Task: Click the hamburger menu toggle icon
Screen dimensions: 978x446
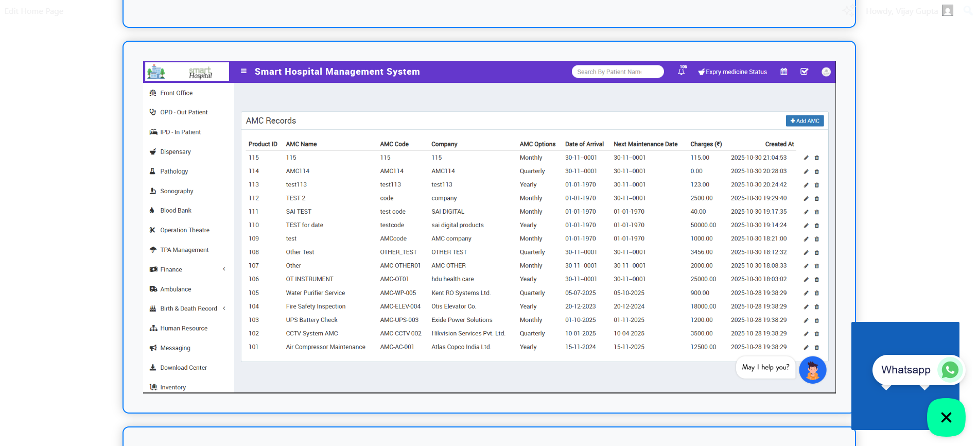Action: coord(243,71)
